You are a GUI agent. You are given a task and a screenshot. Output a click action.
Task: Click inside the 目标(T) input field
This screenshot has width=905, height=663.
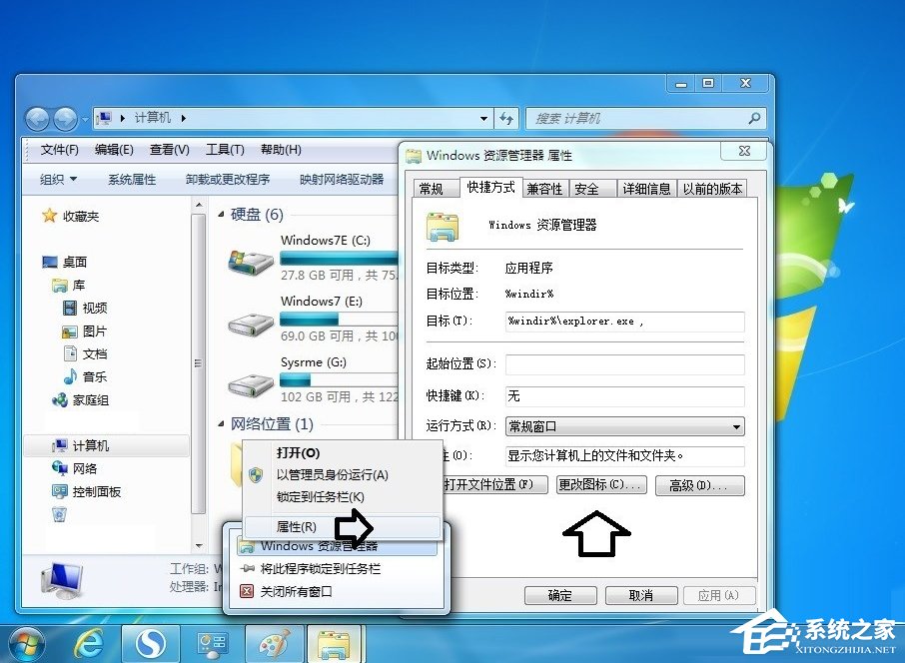[x=624, y=323]
